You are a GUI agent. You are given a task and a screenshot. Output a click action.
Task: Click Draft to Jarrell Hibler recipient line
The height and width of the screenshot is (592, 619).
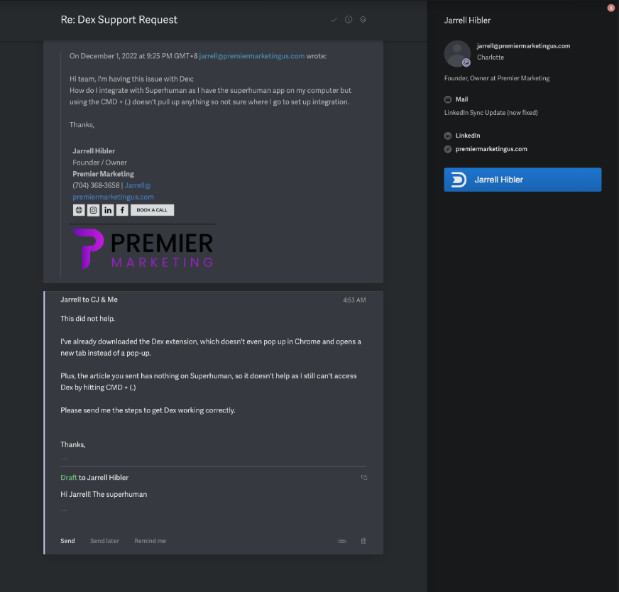pyautogui.click(x=94, y=477)
